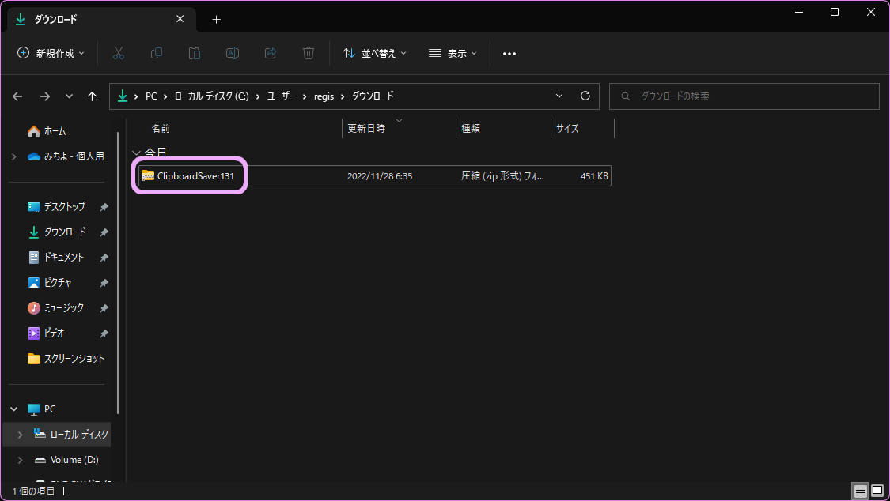This screenshot has height=501, width=890.
Task: Open the Share icon
Action: tap(270, 53)
